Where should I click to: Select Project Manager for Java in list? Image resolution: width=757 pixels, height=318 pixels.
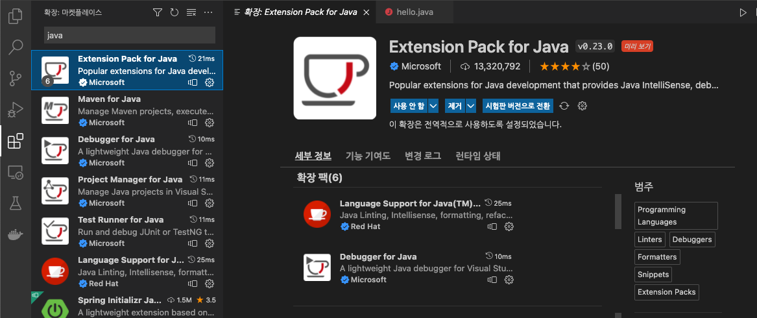pyautogui.click(x=127, y=191)
